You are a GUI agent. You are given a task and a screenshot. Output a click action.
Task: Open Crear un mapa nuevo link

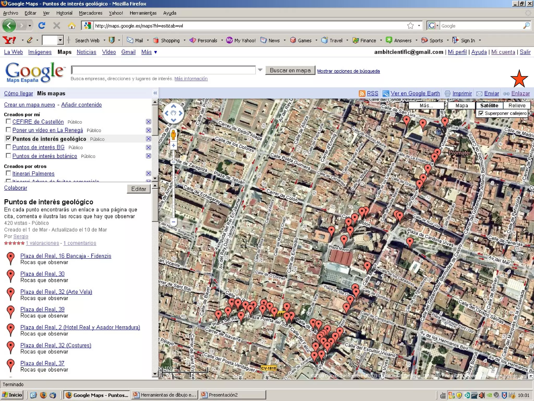pos(29,105)
